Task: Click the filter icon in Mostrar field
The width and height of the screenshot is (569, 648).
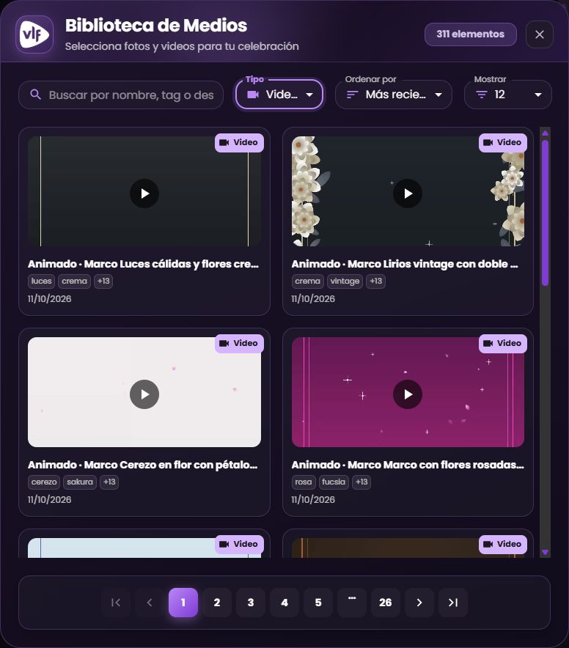Action: [x=481, y=95]
